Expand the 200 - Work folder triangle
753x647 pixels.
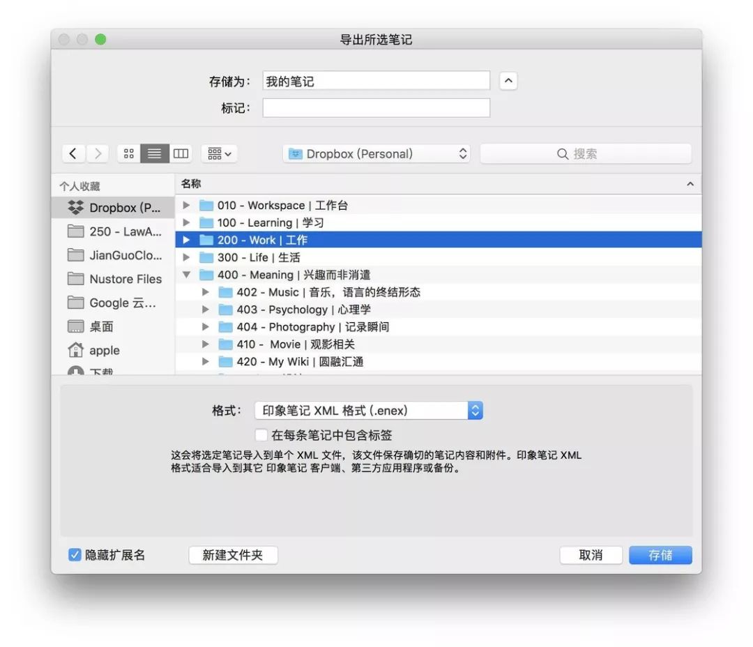(186, 240)
